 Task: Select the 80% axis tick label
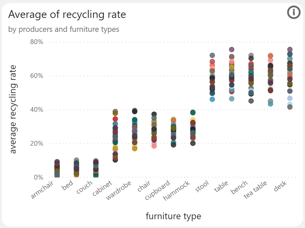point(37,41)
